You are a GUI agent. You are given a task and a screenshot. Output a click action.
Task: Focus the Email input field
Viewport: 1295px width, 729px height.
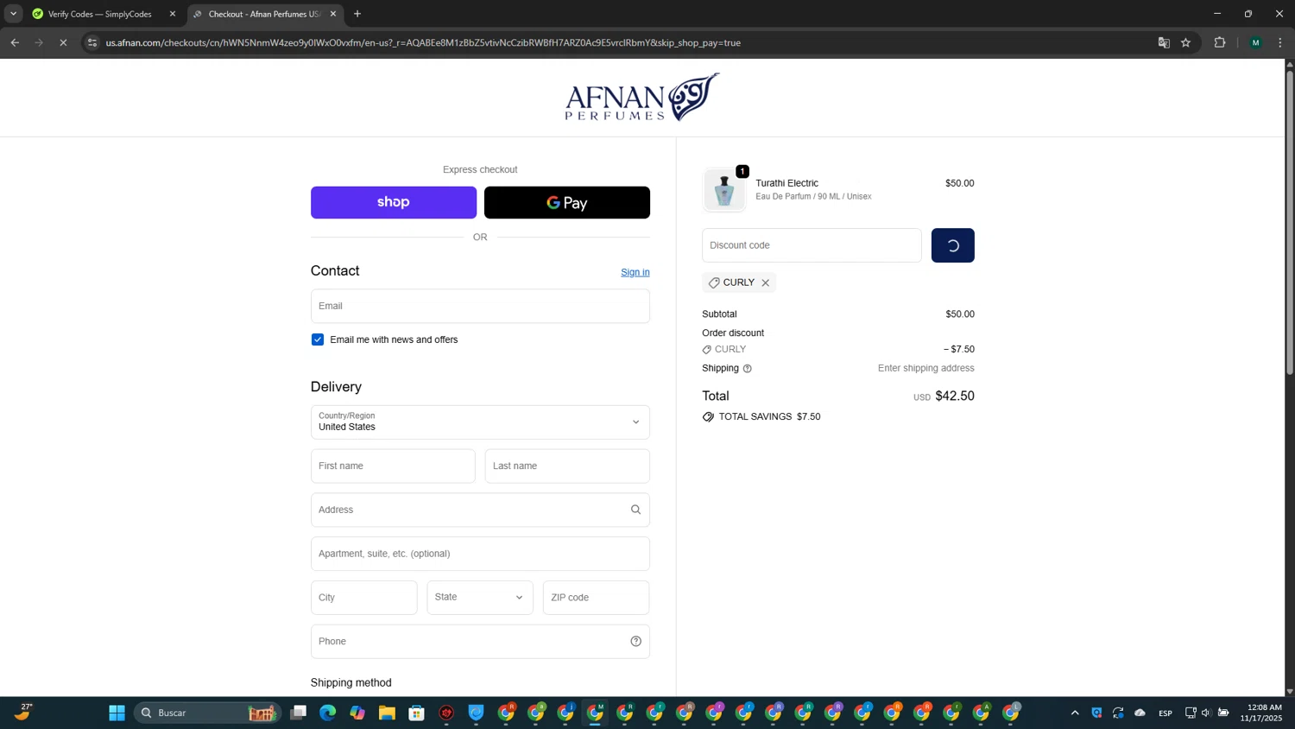(x=480, y=306)
